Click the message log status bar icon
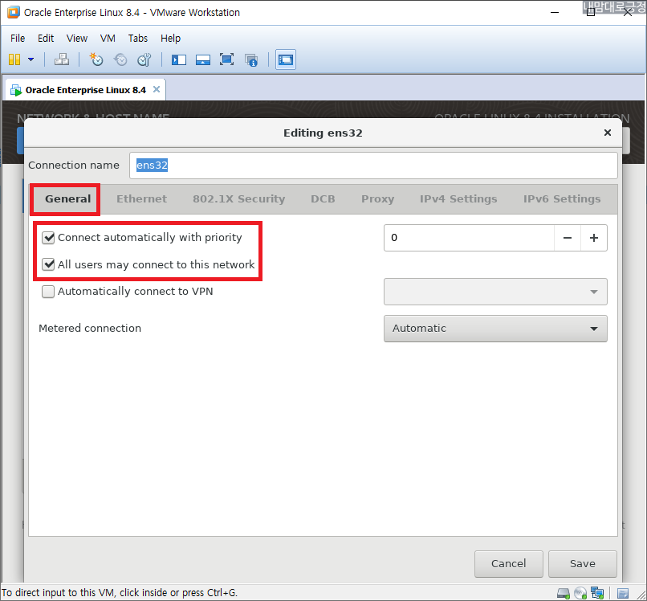 click(623, 594)
